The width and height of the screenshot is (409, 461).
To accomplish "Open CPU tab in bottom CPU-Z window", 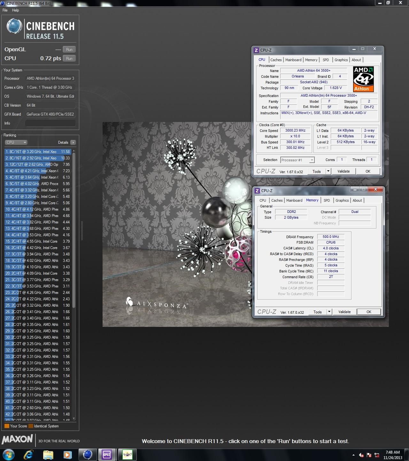I will 263,200.
